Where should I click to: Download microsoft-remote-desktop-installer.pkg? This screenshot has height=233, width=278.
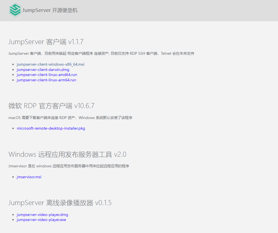pos(51,129)
